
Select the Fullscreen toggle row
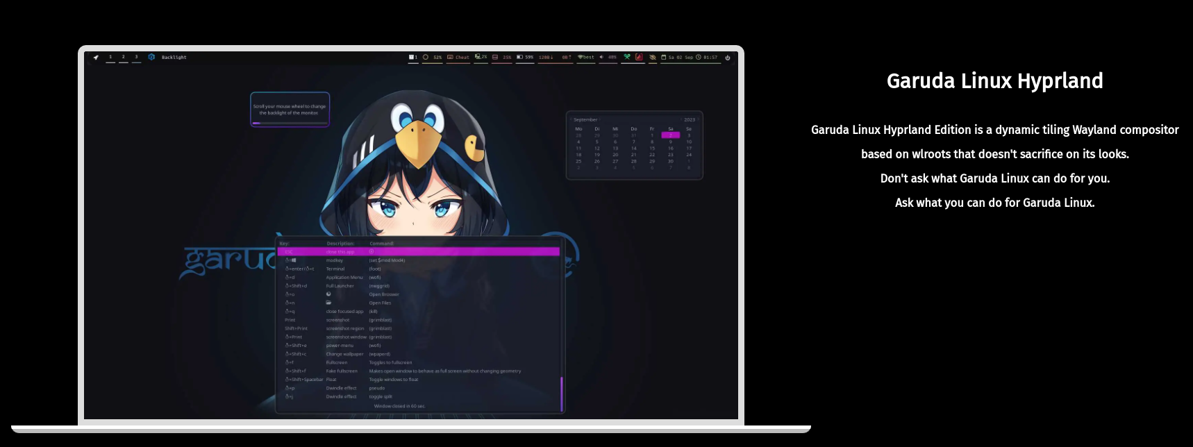(x=419, y=362)
